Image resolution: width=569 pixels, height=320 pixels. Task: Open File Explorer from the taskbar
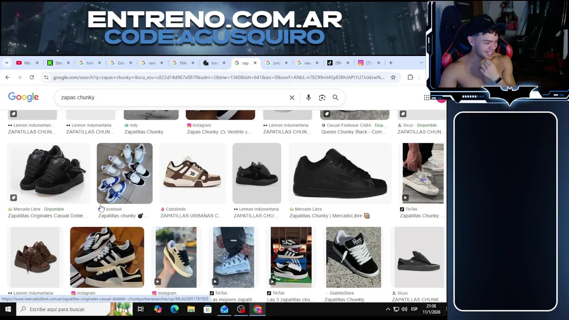coord(191,309)
